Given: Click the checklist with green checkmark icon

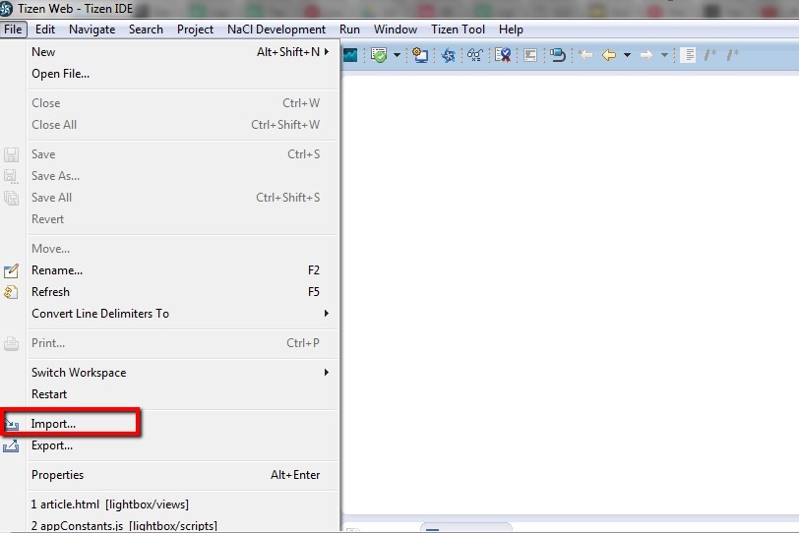Looking at the screenshot, I should (379, 55).
